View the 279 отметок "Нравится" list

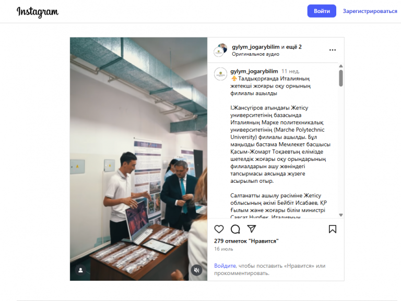click(246, 241)
